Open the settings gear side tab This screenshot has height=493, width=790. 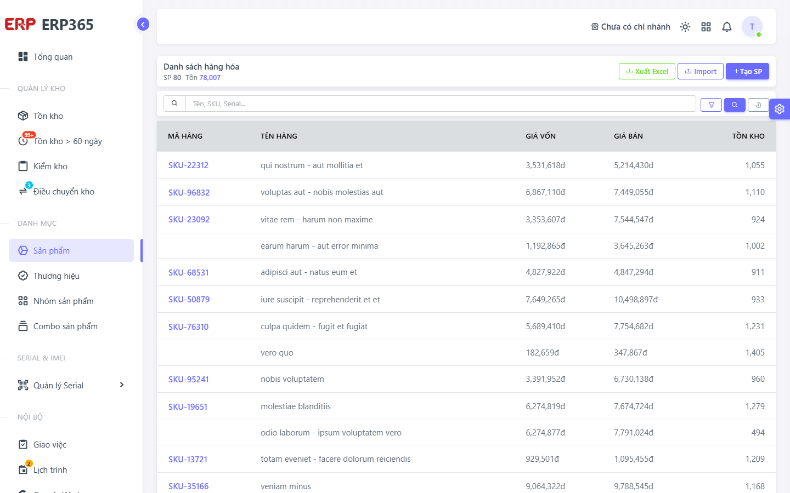(x=780, y=109)
